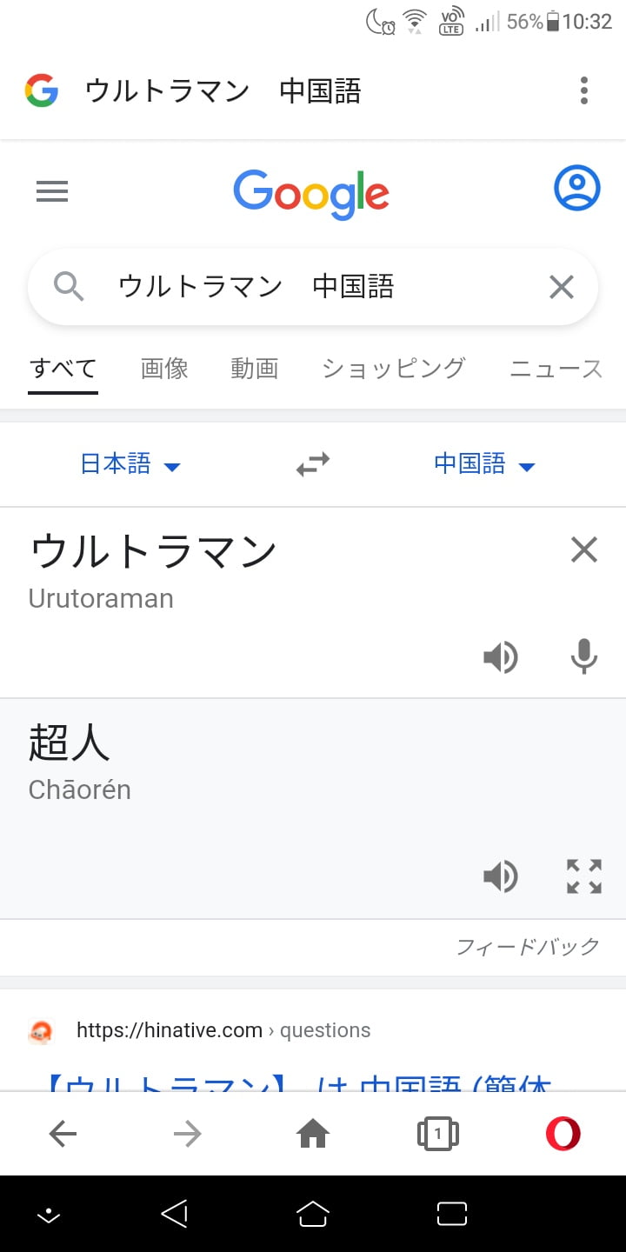Image resolution: width=626 pixels, height=1252 pixels.
Task: Open the ショッピング tab
Action: (x=393, y=369)
